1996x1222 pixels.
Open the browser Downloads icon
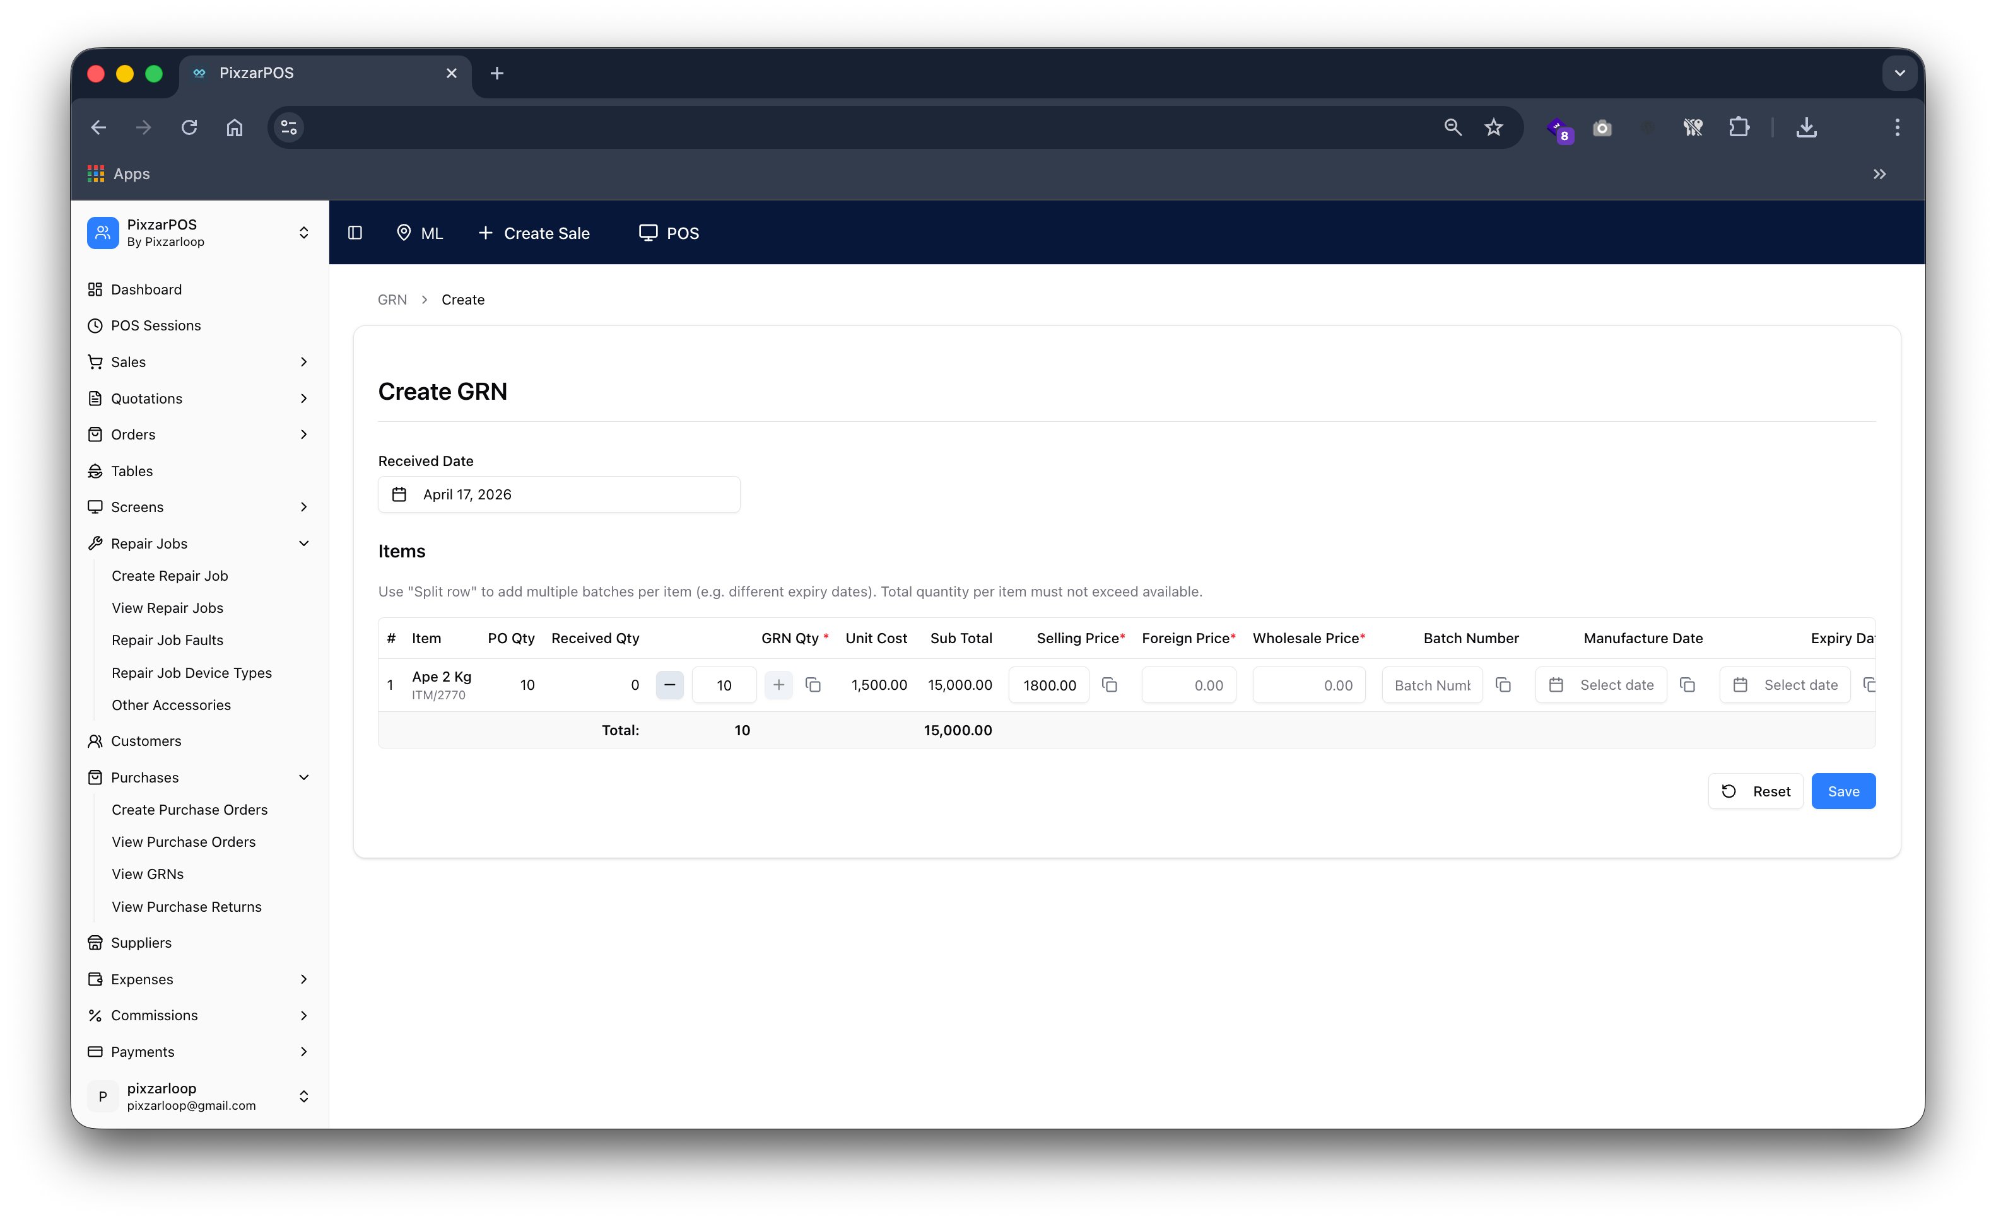(1805, 127)
